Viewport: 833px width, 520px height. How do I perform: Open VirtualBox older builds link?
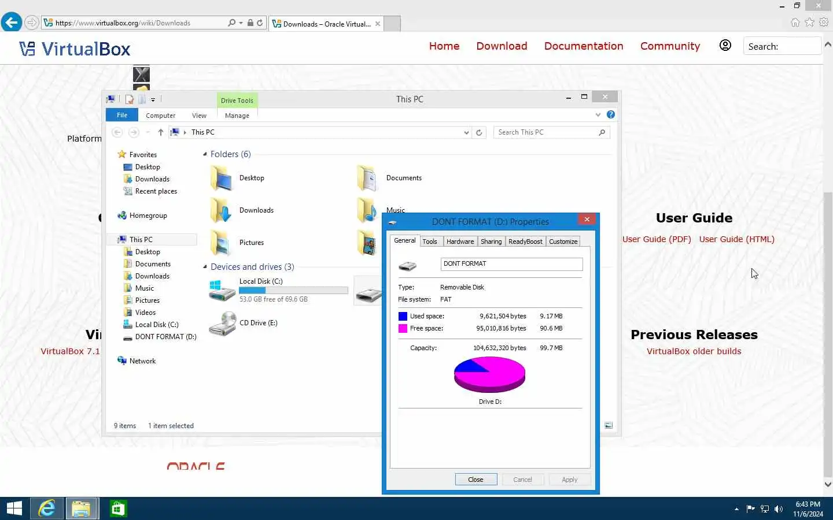point(694,351)
